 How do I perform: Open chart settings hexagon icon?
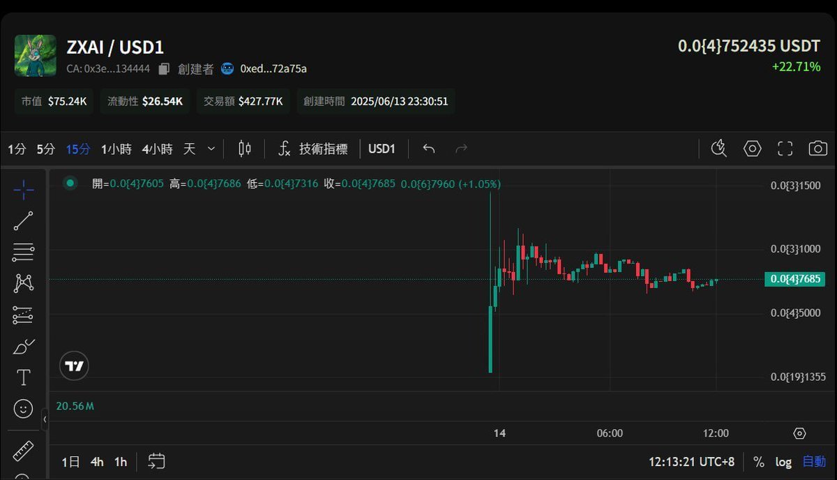pos(753,149)
